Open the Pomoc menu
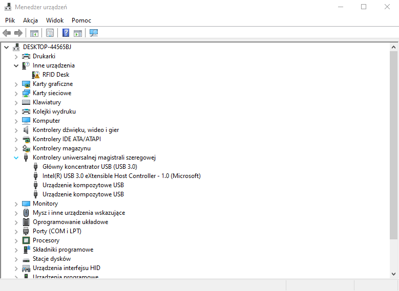This screenshot has height=291, width=399. point(81,20)
